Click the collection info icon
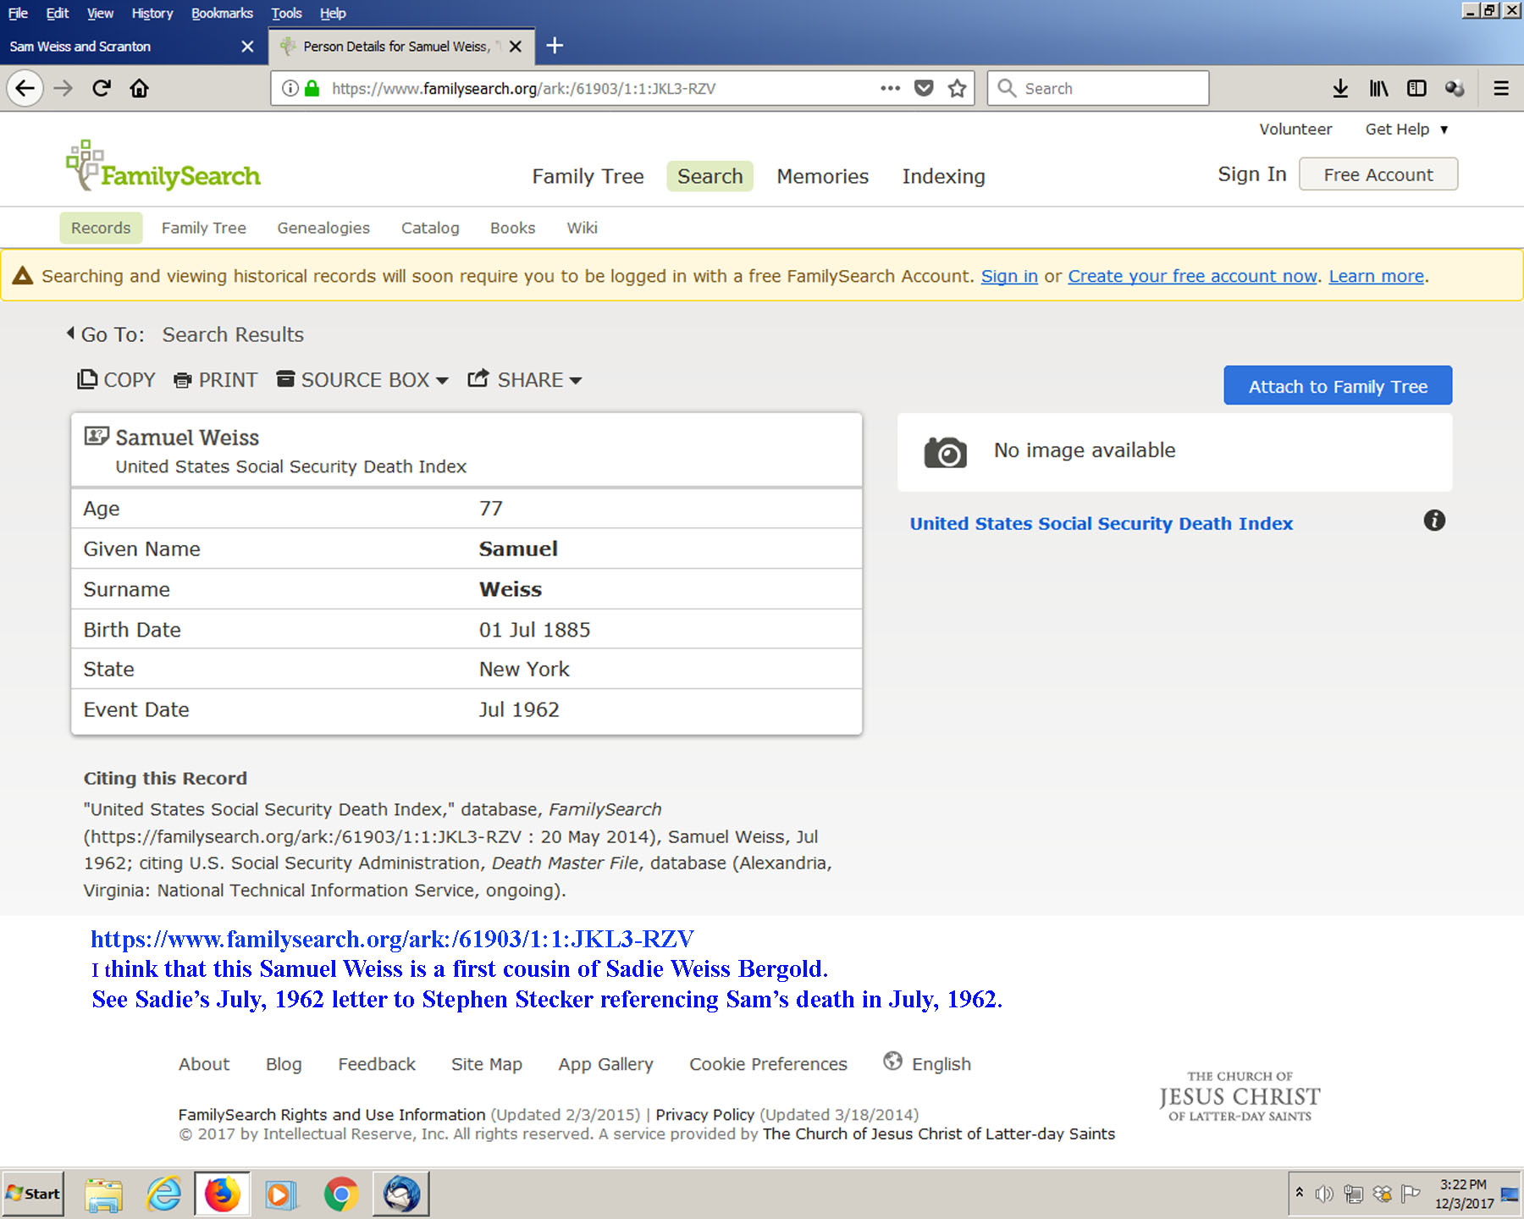The image size is (1524, 1219). [1433, 521]
